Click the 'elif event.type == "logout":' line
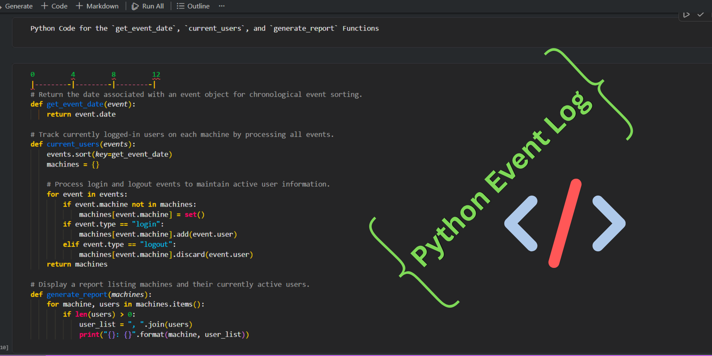This screenshot has height=356, width=712. coord(120,244)
